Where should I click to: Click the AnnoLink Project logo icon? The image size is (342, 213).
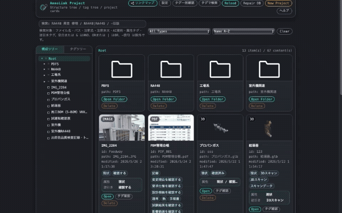(43, 7)
